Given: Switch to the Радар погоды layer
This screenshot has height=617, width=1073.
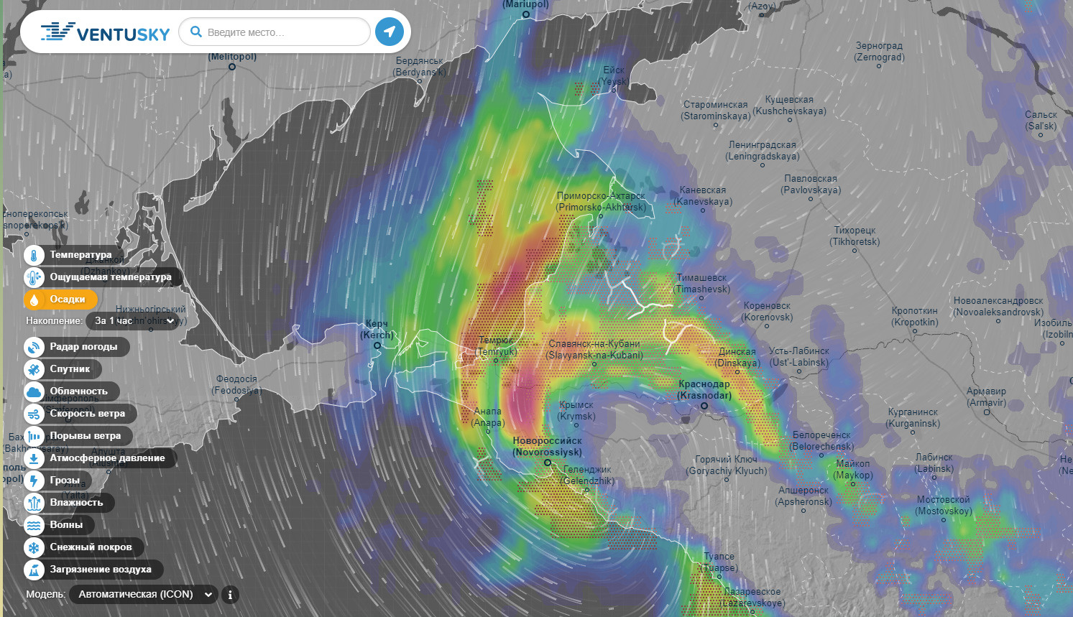Looking at the screenshot, I should click(83, 347).
